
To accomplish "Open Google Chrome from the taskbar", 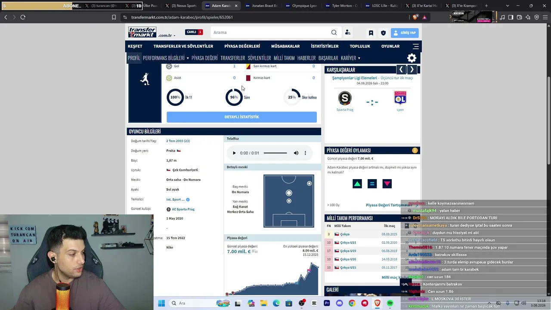I will [352, 303].
